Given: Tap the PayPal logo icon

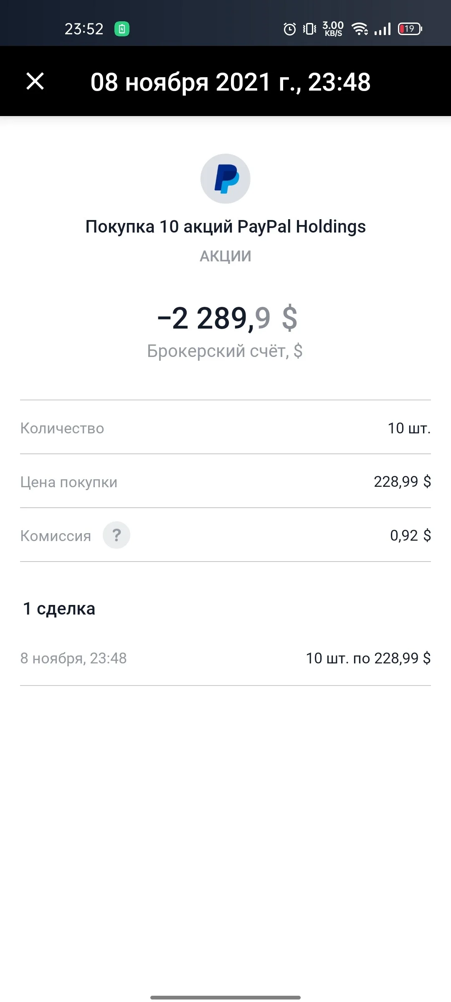Looking at the screenshot, I should click(225, 179).
